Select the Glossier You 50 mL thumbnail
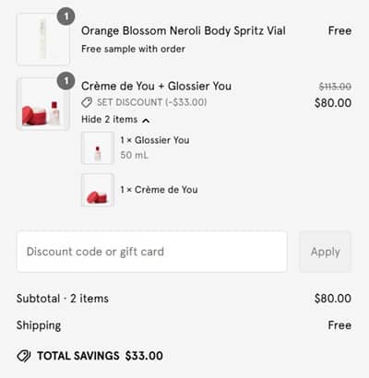Screen dimensions: 369x378 tap(98, 148)
